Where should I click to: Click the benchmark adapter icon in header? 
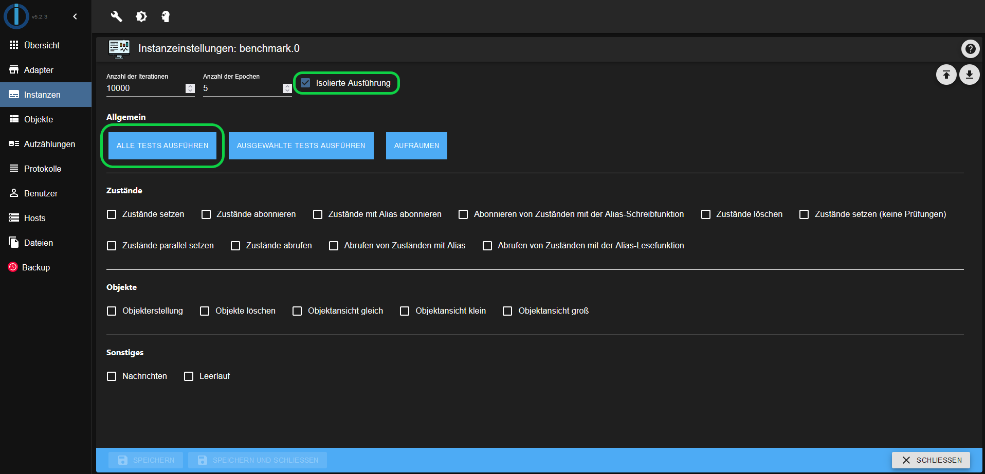119,49
